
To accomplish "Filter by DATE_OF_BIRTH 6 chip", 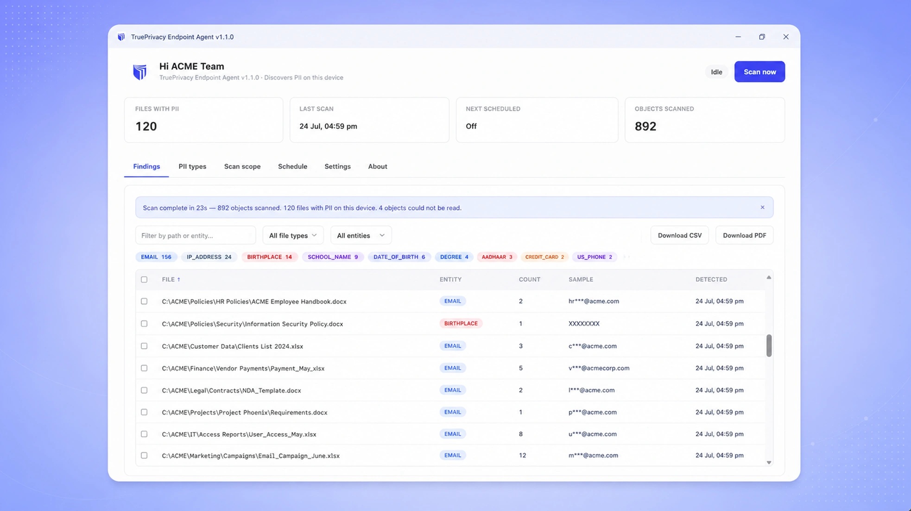I will pos(399,257).
